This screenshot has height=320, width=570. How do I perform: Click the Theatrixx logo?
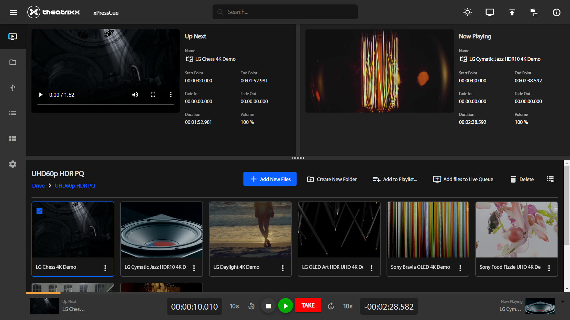click(x=54, y=12)
